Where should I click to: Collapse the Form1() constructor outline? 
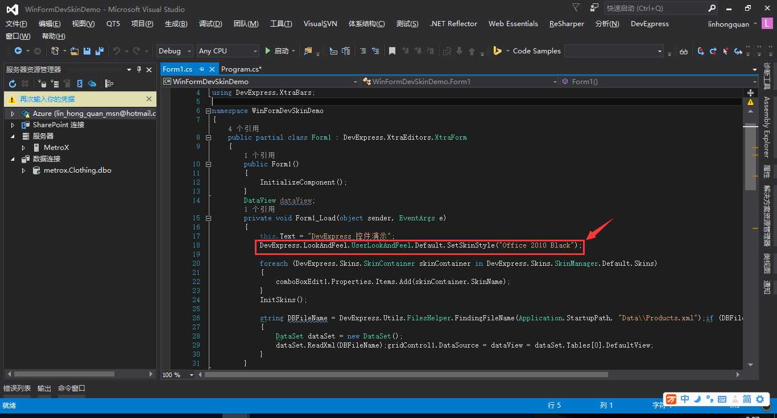208,164
